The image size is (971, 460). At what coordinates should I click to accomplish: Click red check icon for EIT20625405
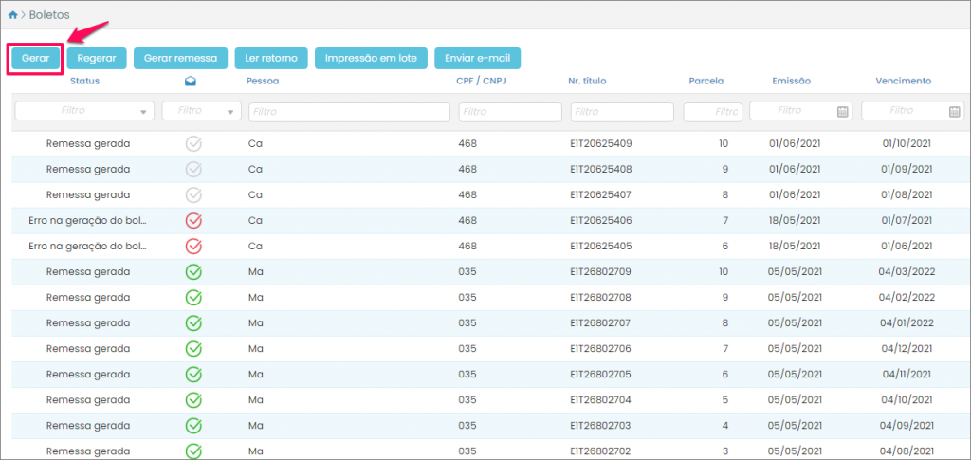click(193, 247)
